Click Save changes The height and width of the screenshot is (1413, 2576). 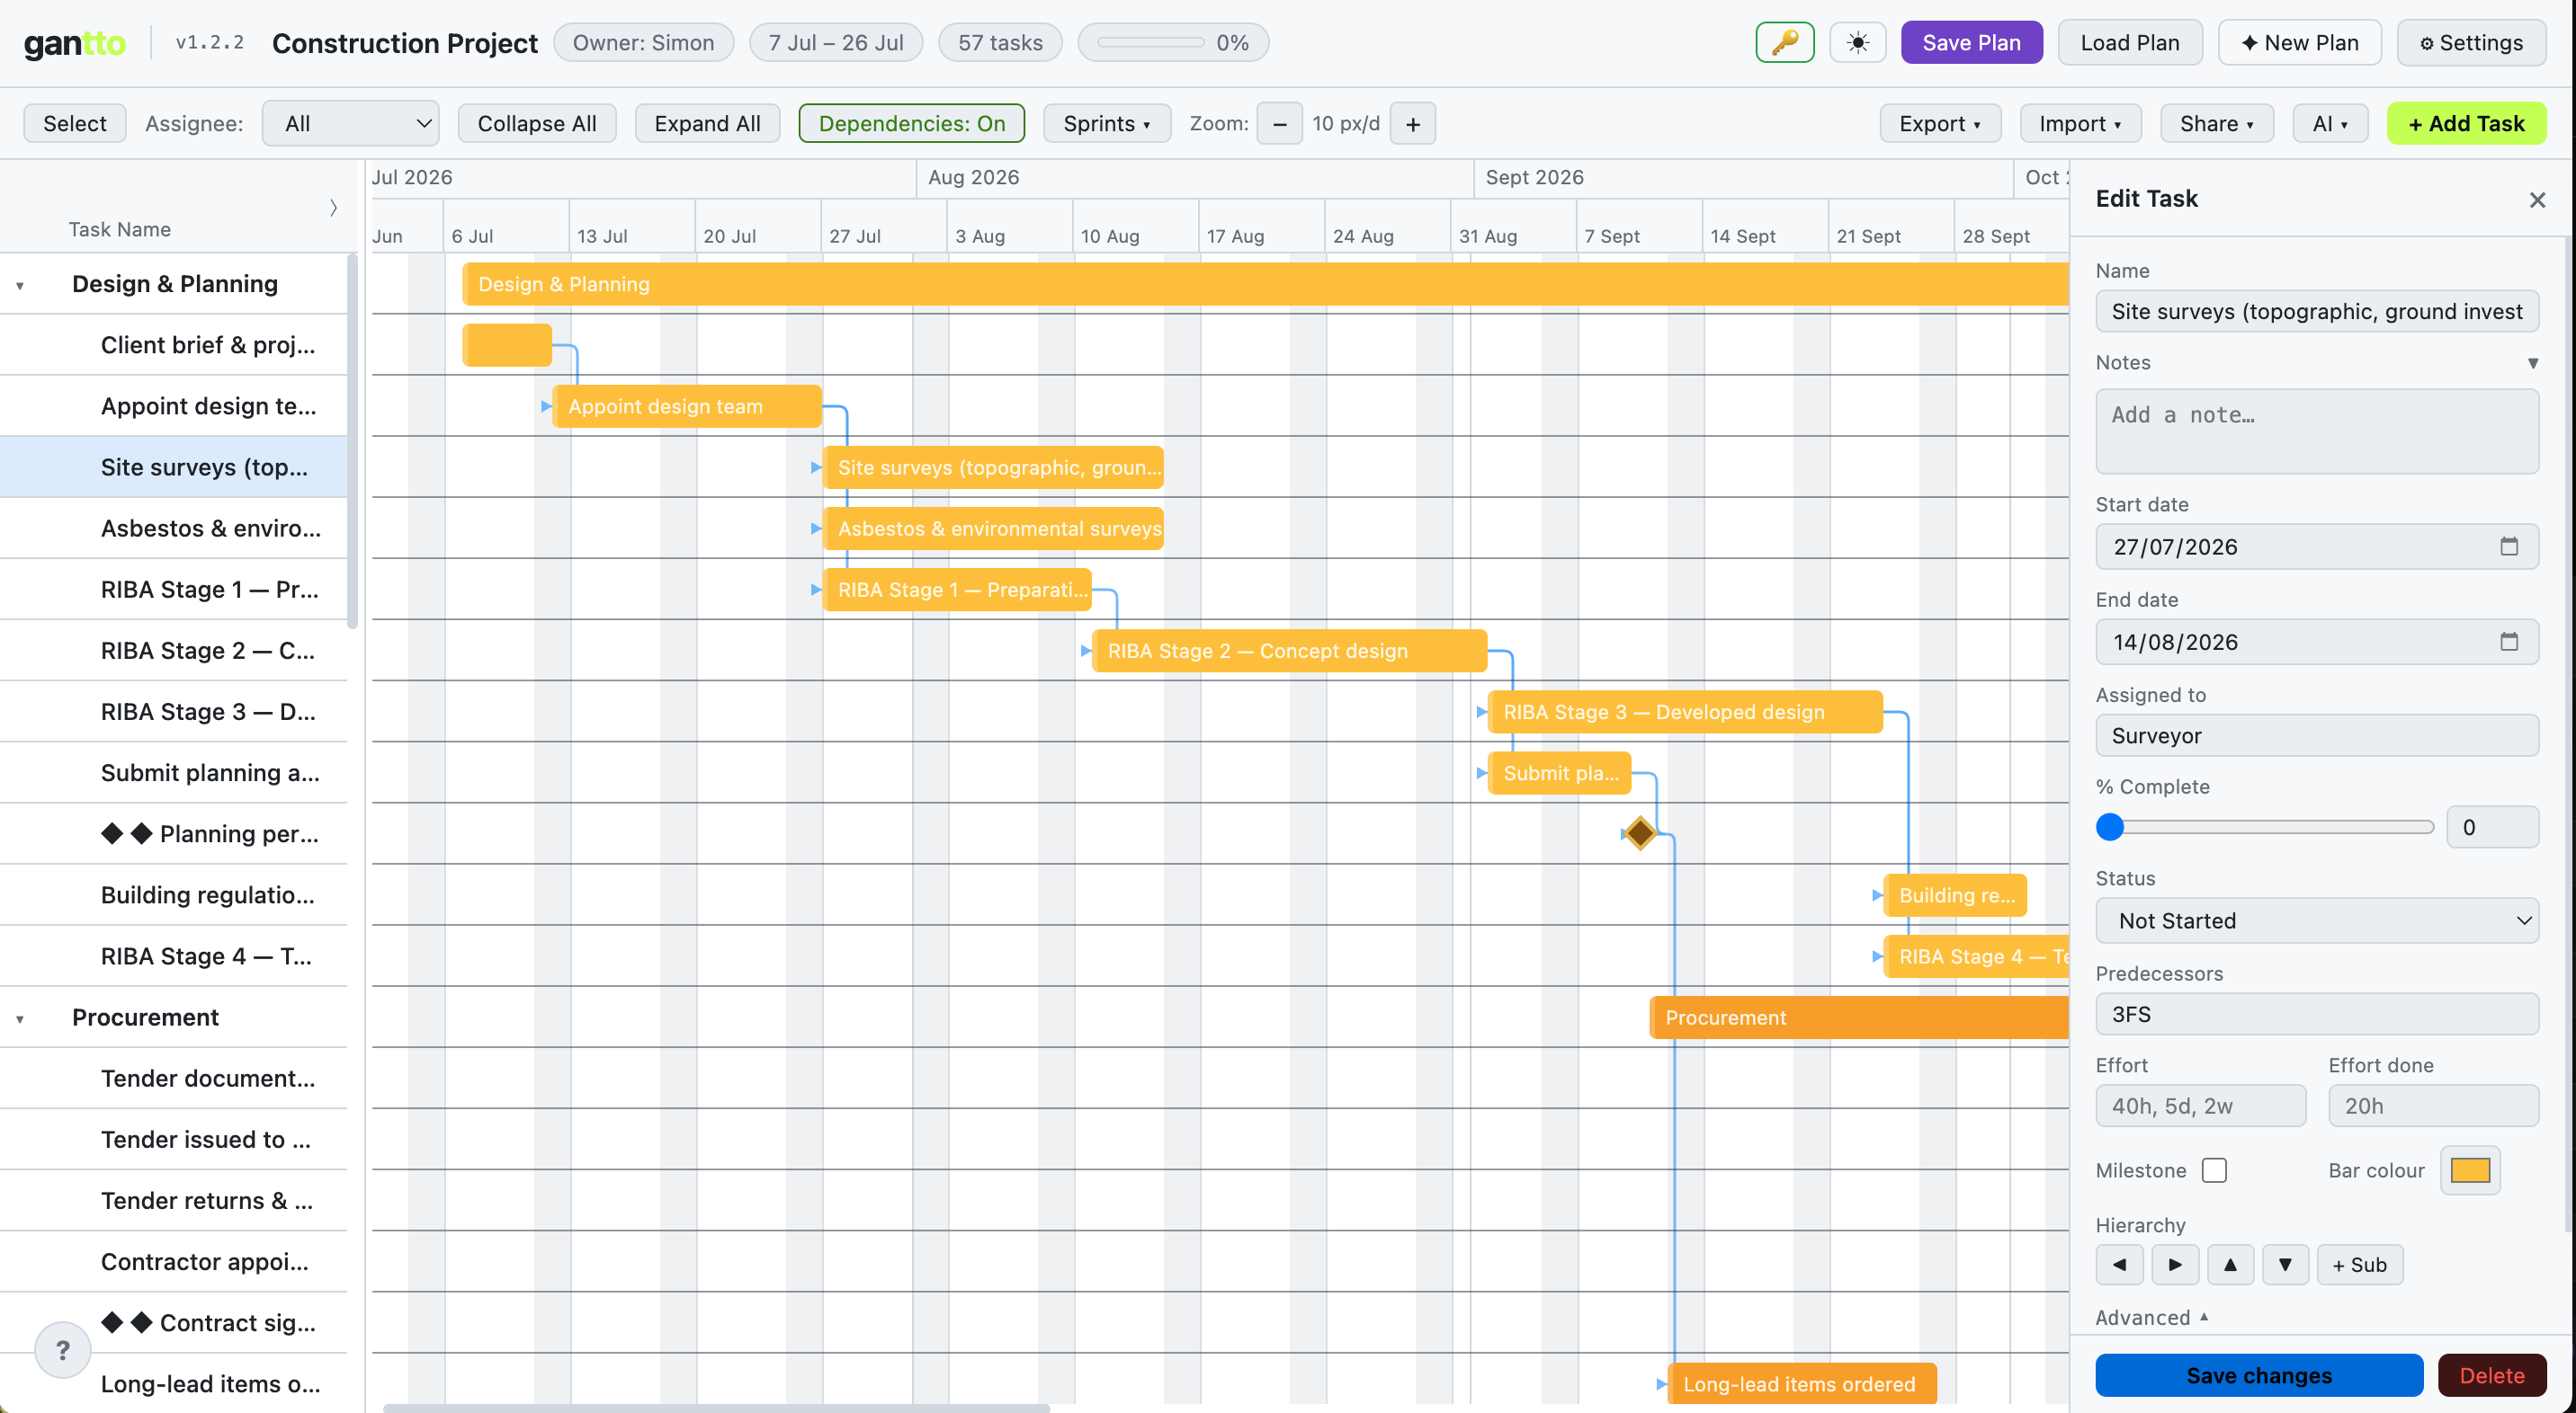pos(2259,1375)
